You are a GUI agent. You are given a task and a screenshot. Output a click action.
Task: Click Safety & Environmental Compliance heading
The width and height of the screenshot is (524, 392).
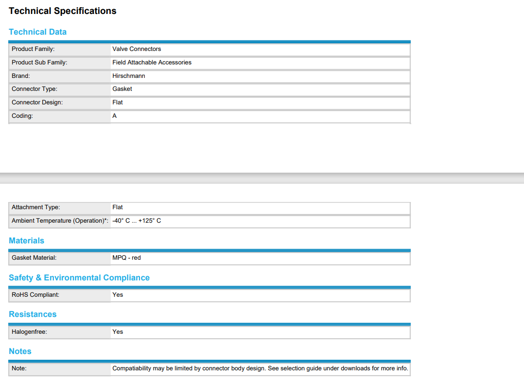pos(79,278)
